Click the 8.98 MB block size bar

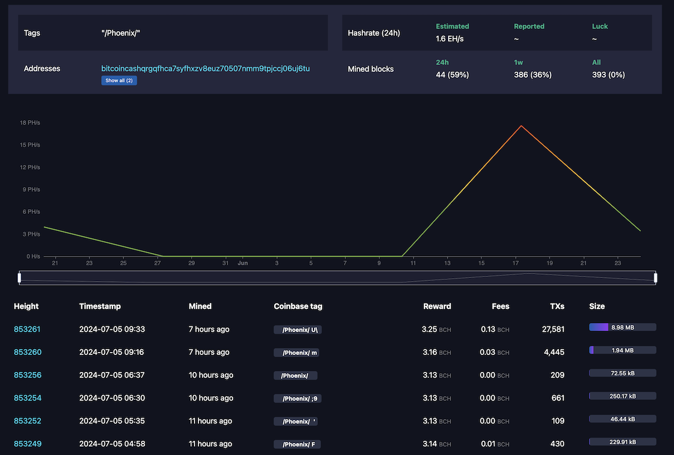[622, 327]
